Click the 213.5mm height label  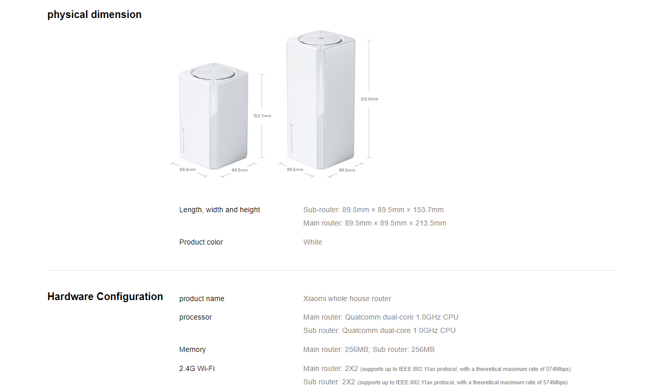coord(369,99)
